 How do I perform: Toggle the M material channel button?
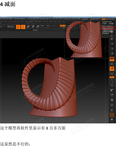[x=54, y=26]
